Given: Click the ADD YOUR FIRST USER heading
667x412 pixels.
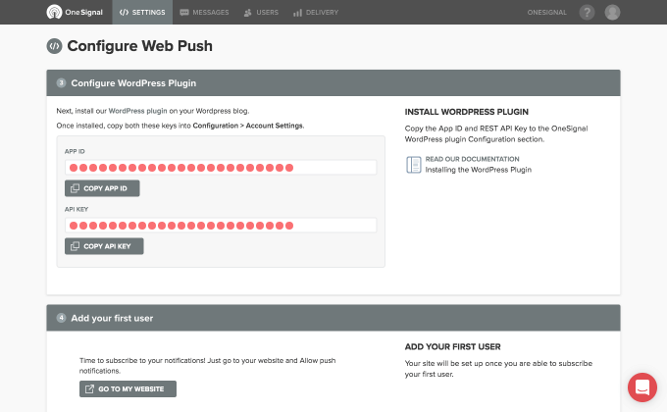Looking at the screenshot, I should click(452, 347).
